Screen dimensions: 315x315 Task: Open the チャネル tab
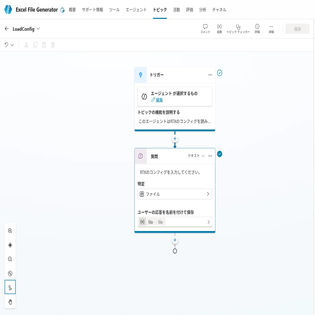click(x=219, y=10)
